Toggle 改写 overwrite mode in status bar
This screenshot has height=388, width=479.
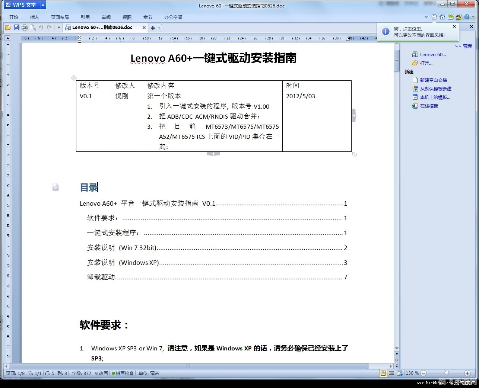click(101, 373)
